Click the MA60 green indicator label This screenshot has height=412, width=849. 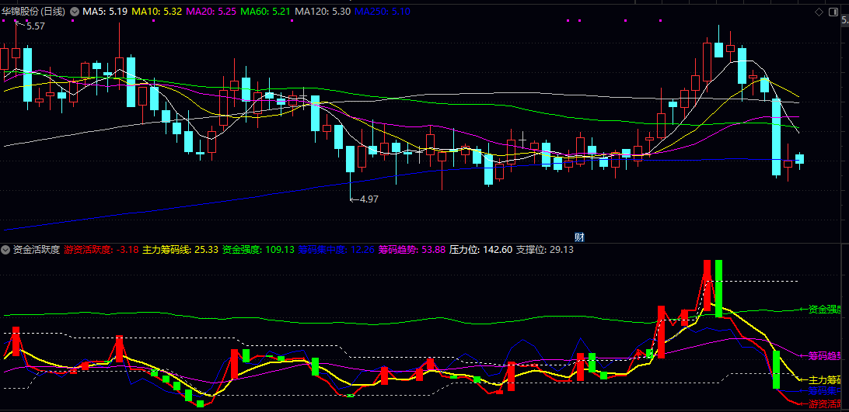(266, 12)
